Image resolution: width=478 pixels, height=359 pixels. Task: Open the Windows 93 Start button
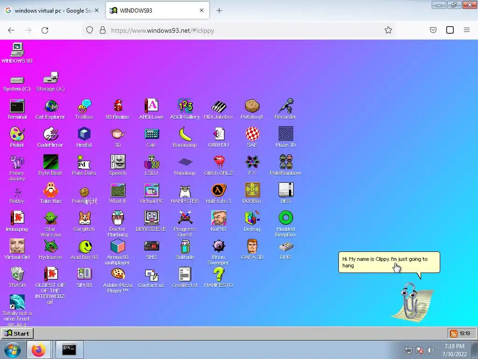(17, 333)
